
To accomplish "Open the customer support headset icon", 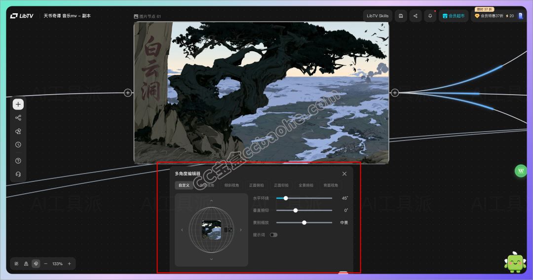I will point(18,174).
